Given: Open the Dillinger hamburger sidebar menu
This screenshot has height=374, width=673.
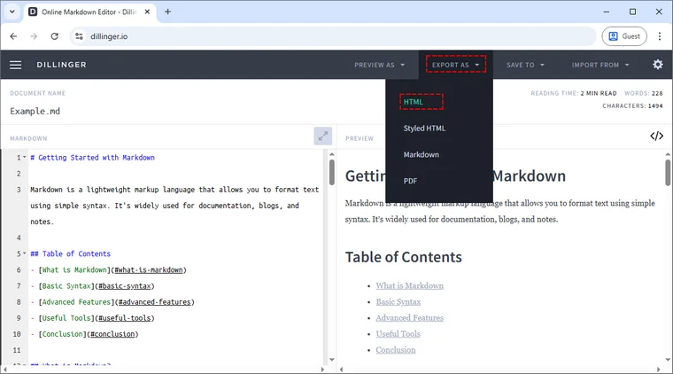Looking at the screenshot, I should [16, 65].
